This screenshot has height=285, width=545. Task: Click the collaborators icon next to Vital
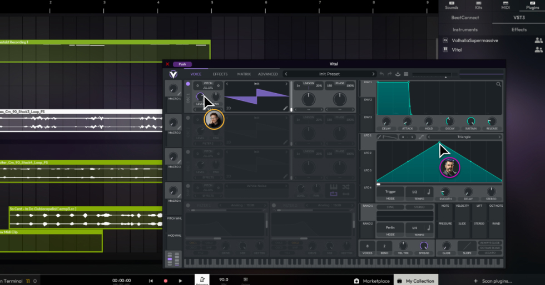click(538, 50)
